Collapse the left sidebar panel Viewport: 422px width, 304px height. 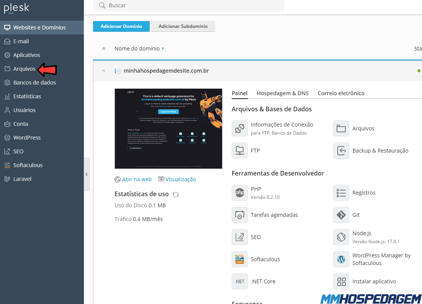click(87, 174)
